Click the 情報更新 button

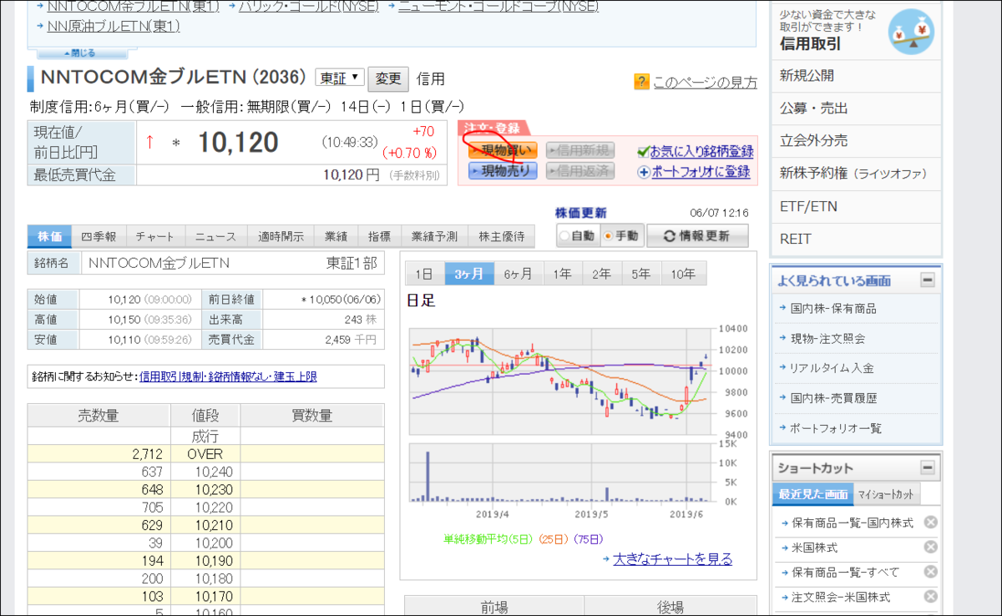point(696,236)
